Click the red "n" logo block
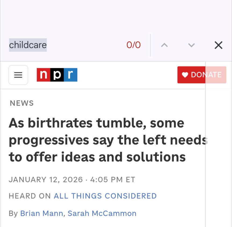Screen dimensions: 232x227 [44, 75]
